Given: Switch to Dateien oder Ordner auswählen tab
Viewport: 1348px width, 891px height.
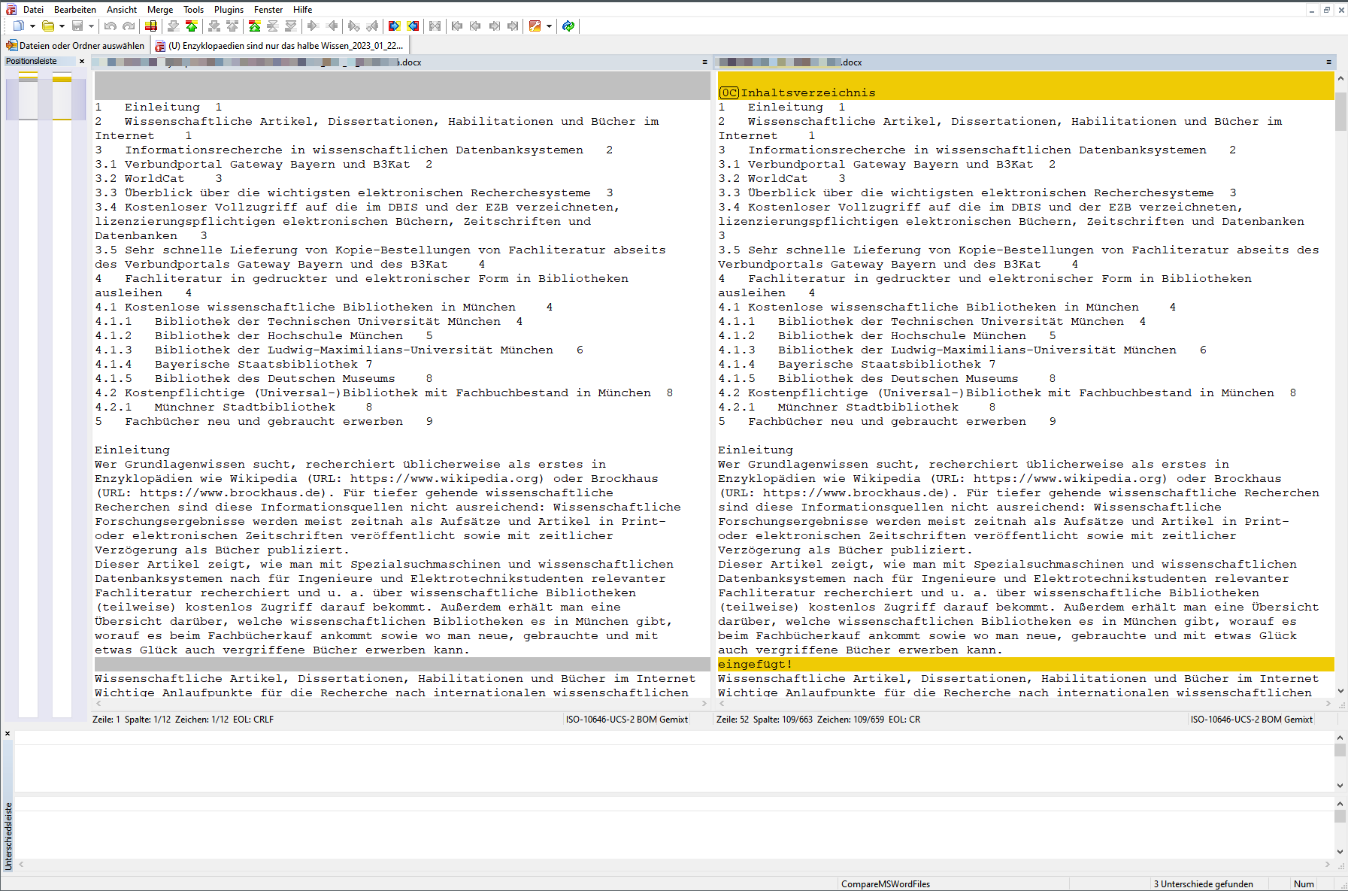Looking at the screenshot, I should [75, 46].
